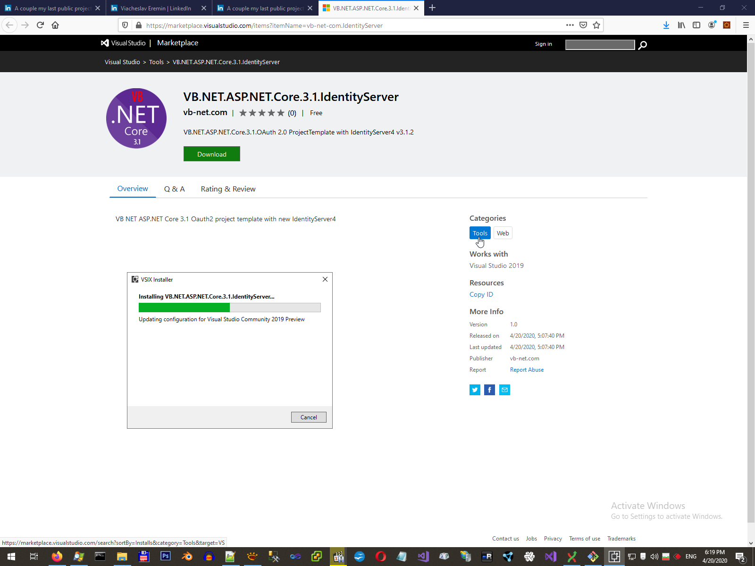This screenshot has width=755, height=566.
Task: View the star rating reviews
Action: tap(268, 113)
